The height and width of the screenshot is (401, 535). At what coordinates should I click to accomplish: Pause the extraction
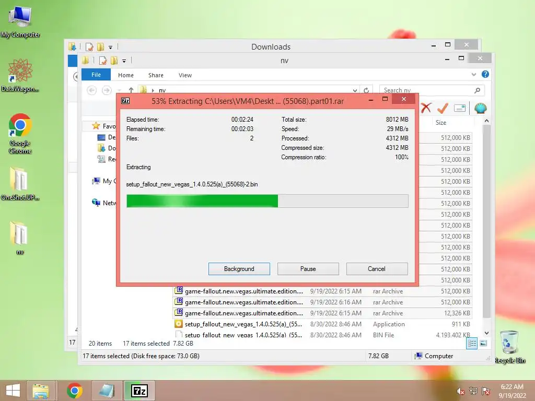coord(308,269)
